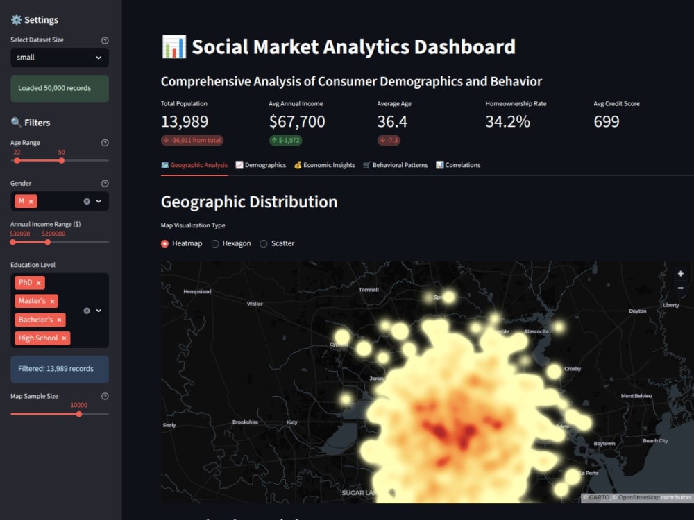Remove the Master's education tag
Image resolution: width=694 pixels, height=520 pixels.
52,302
